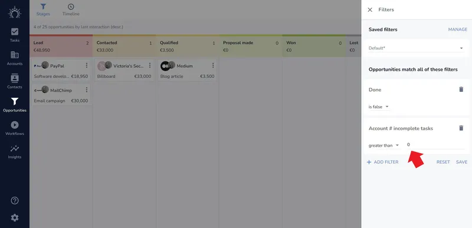Screen dimensions: 472x228
Task: Open Victoria's Secret card options menu
Action: pos(150,65)
